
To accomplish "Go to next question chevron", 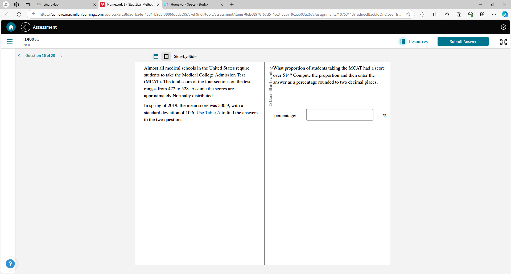I will coord(61,55).
